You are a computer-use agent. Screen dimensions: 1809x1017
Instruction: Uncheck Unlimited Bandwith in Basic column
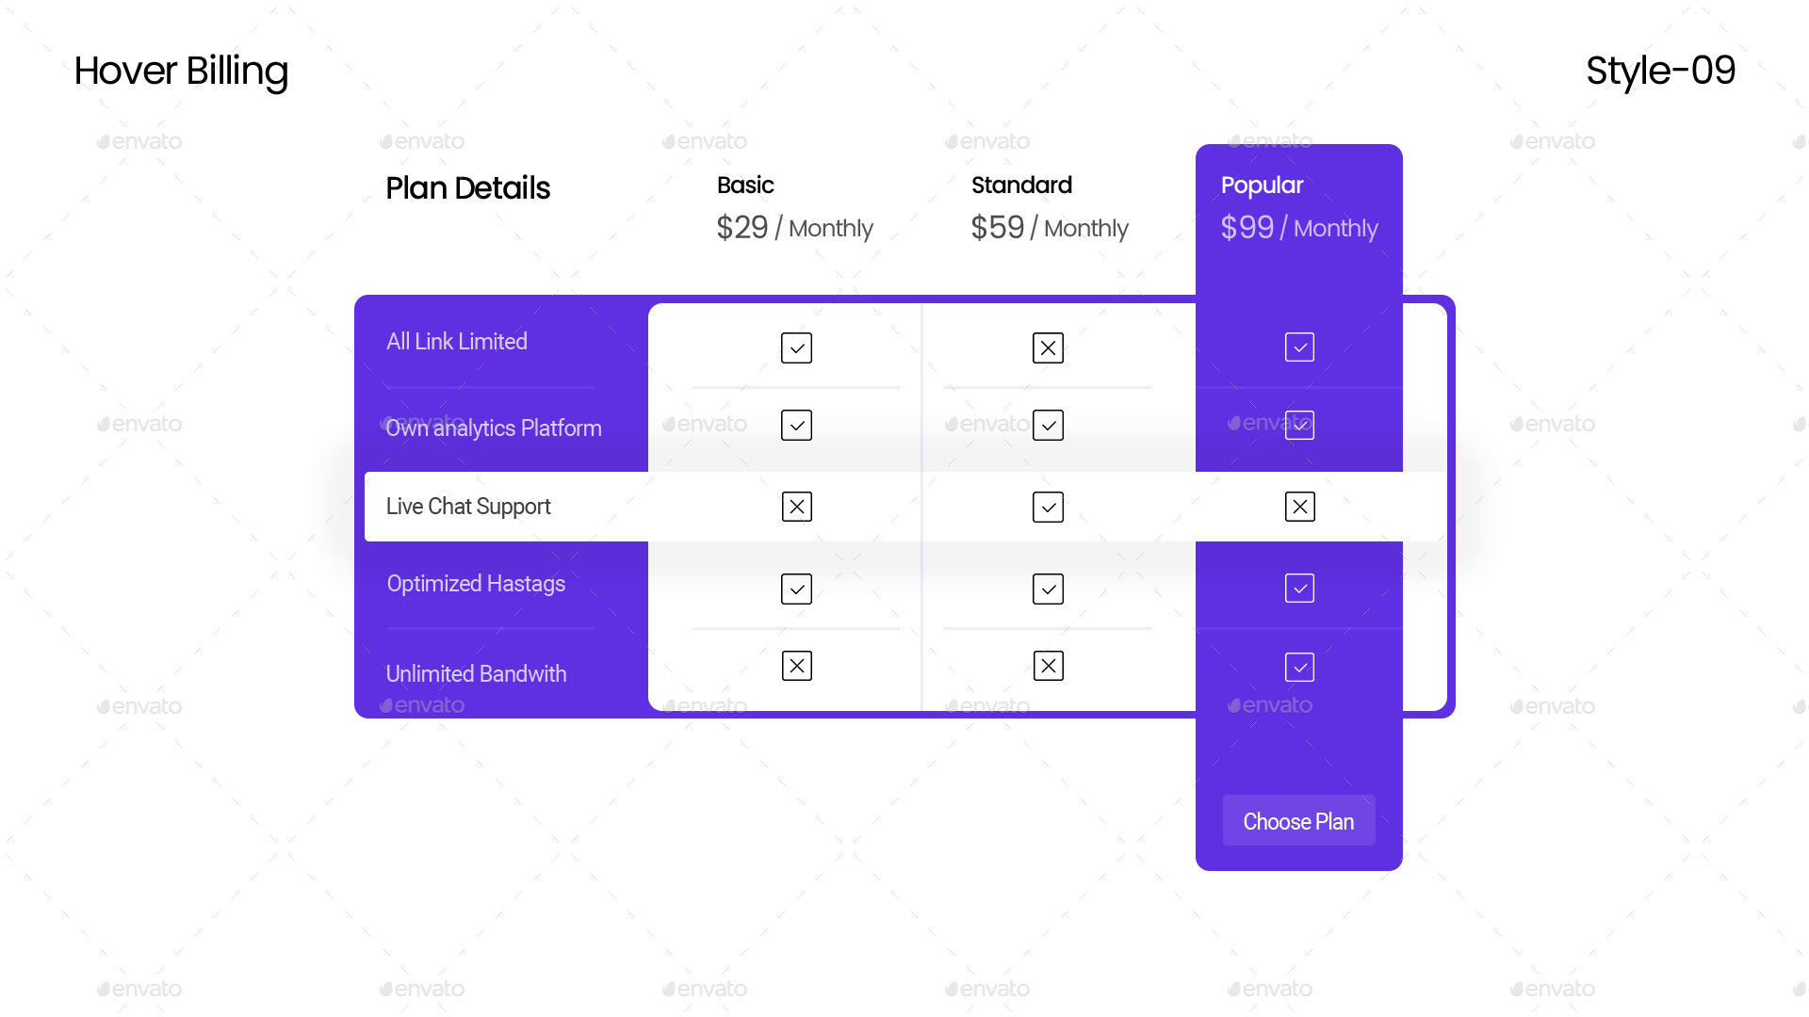click(796, 666)
